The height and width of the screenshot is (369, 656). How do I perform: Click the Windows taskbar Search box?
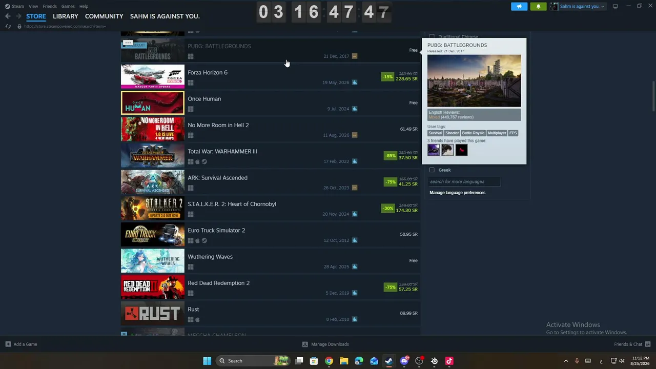tap(253, 361)
